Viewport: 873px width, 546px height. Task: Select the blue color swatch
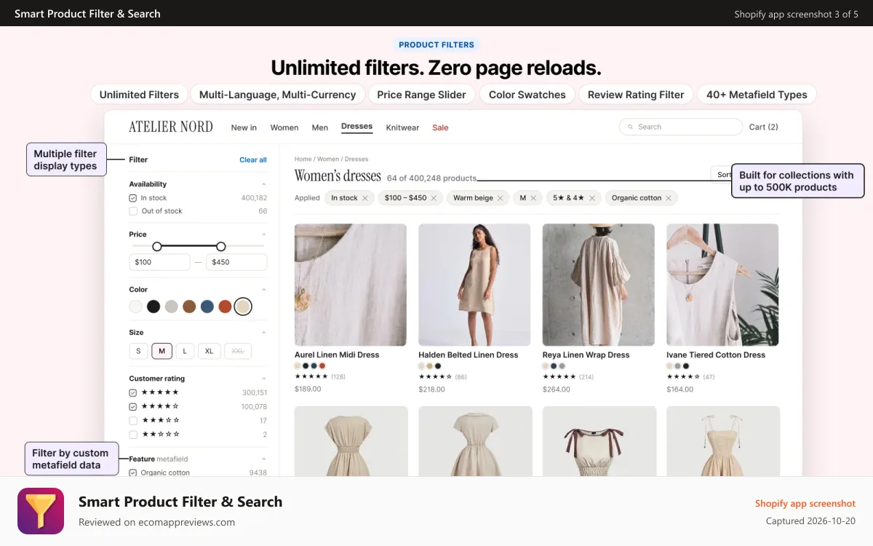[x=207, y=306]
